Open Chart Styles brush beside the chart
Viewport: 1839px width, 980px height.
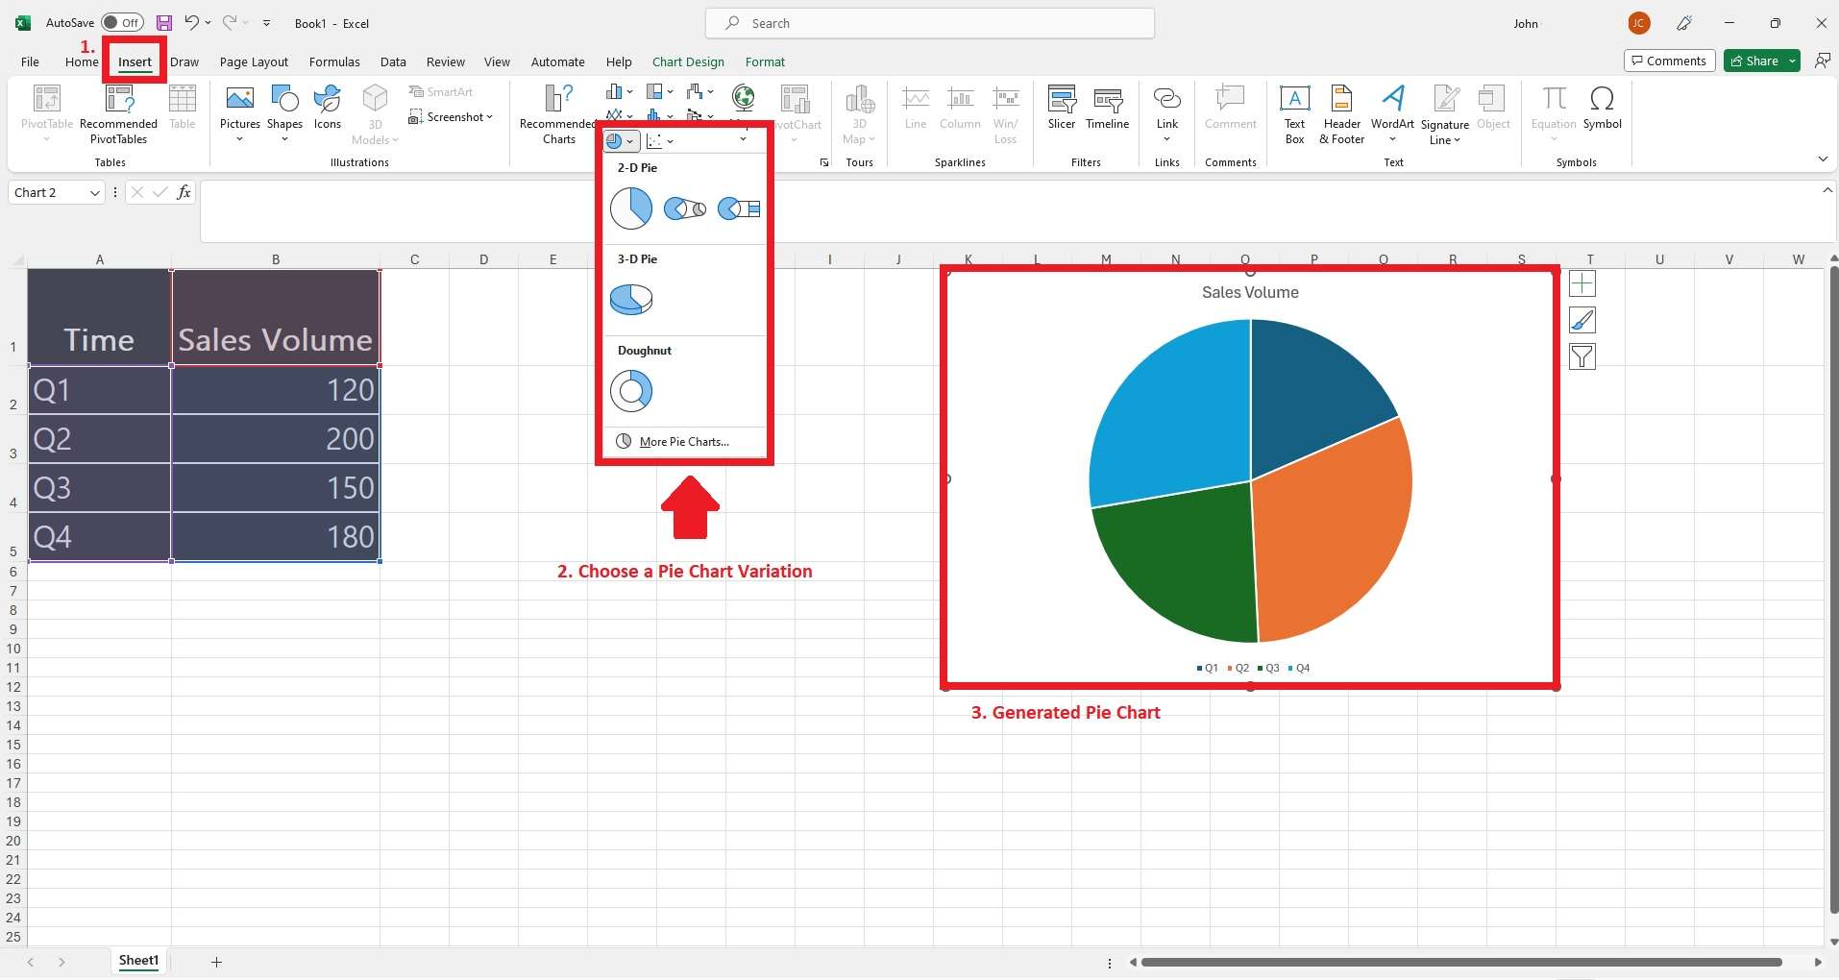pos(1582,320)
